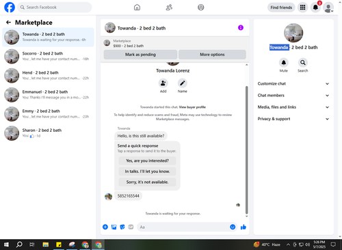Click the 'Hello, is this still available?' message
The image size is (342, 250).
tap(141, 136)
